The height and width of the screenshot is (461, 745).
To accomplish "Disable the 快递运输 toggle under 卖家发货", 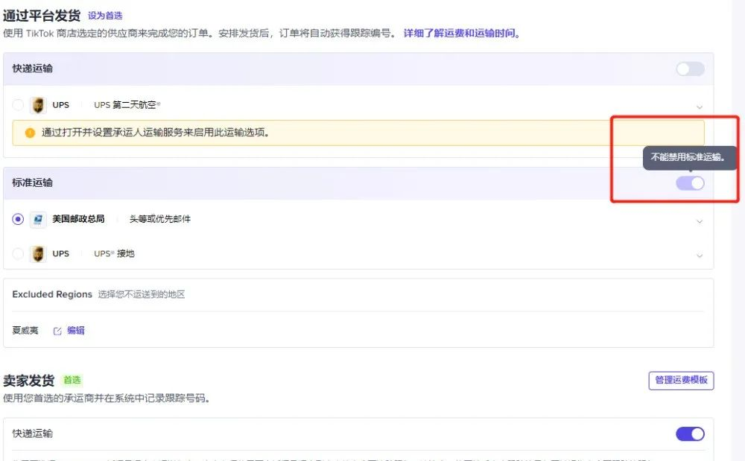I will 690,433.
